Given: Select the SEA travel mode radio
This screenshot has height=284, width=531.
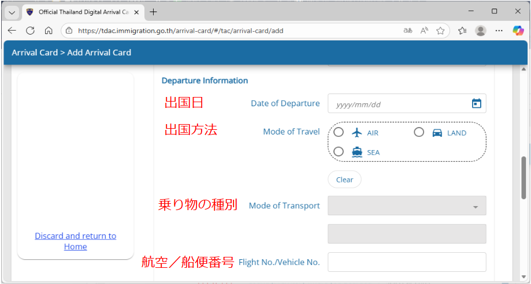Looking at the screenshot, I should click(x=339, y=152).
